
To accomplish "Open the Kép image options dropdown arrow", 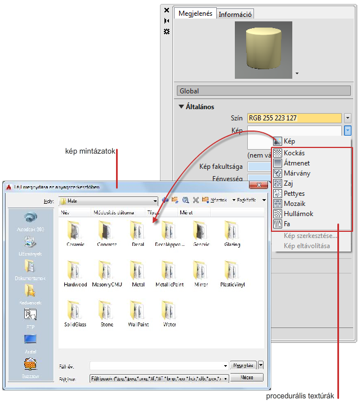I will 347,131.
